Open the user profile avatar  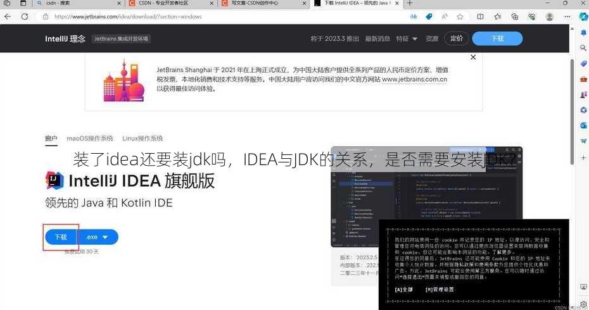coord(550,16)
